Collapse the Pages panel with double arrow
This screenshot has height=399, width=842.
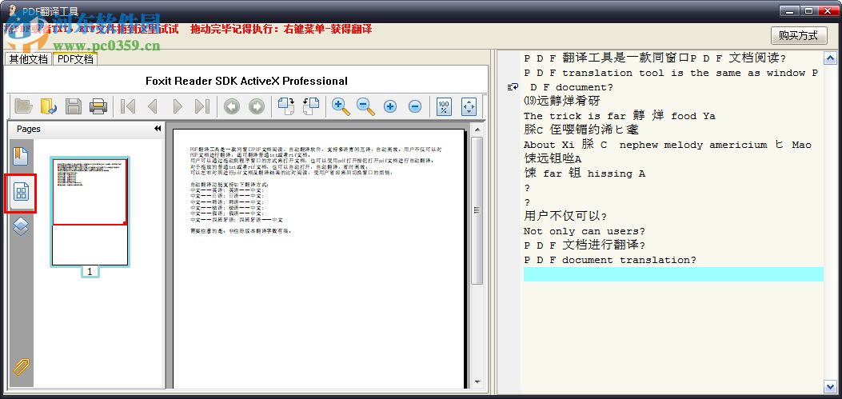tap(158, 129)
